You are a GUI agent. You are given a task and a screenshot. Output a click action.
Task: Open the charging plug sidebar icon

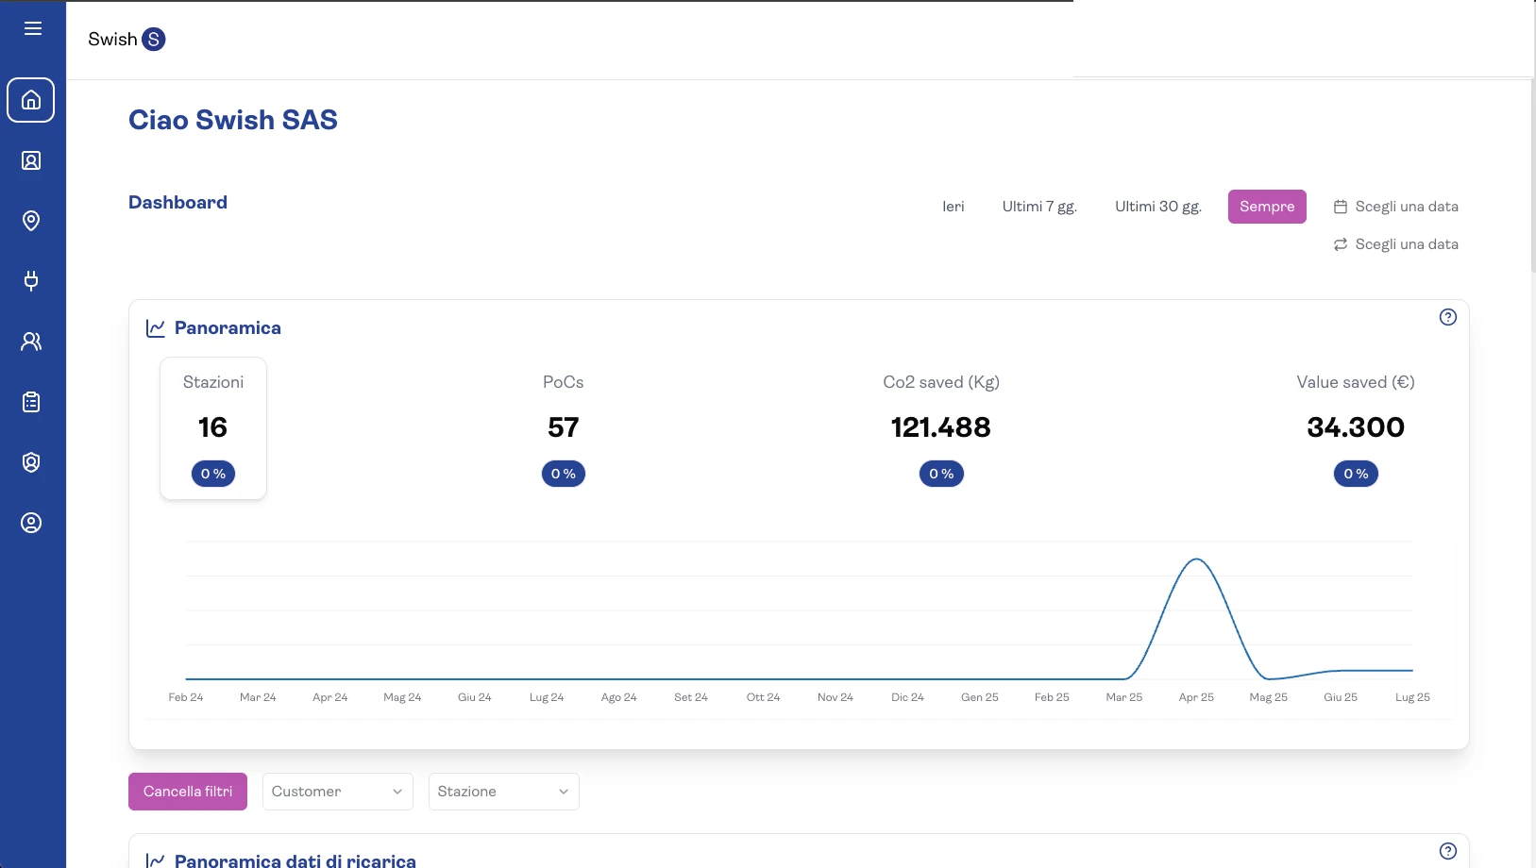point(31,281)
